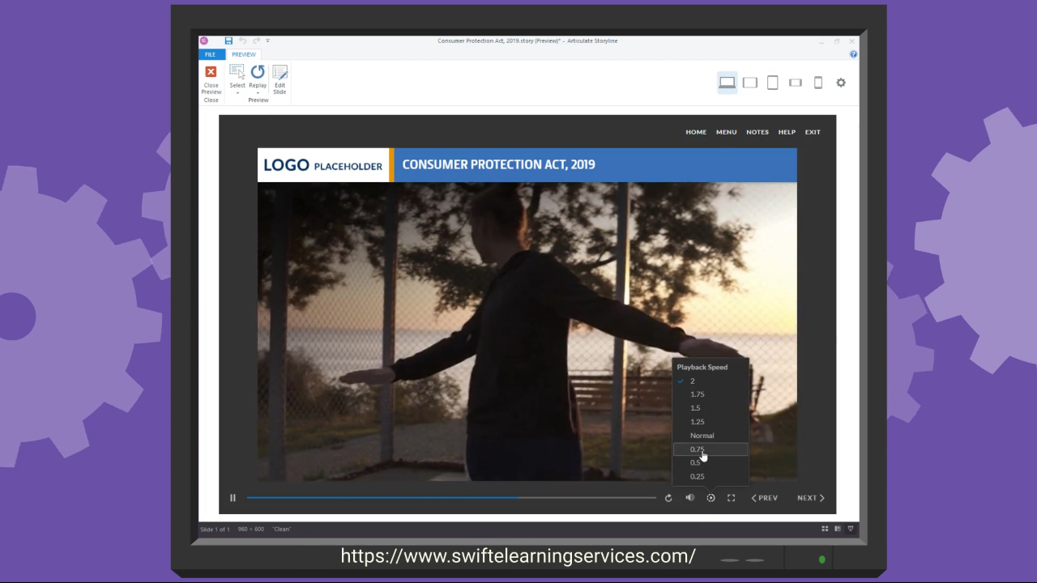Open Storyline help question mark icon
Image resolution: width=1037 pixels, height=583 pixels.
(853, 54)
